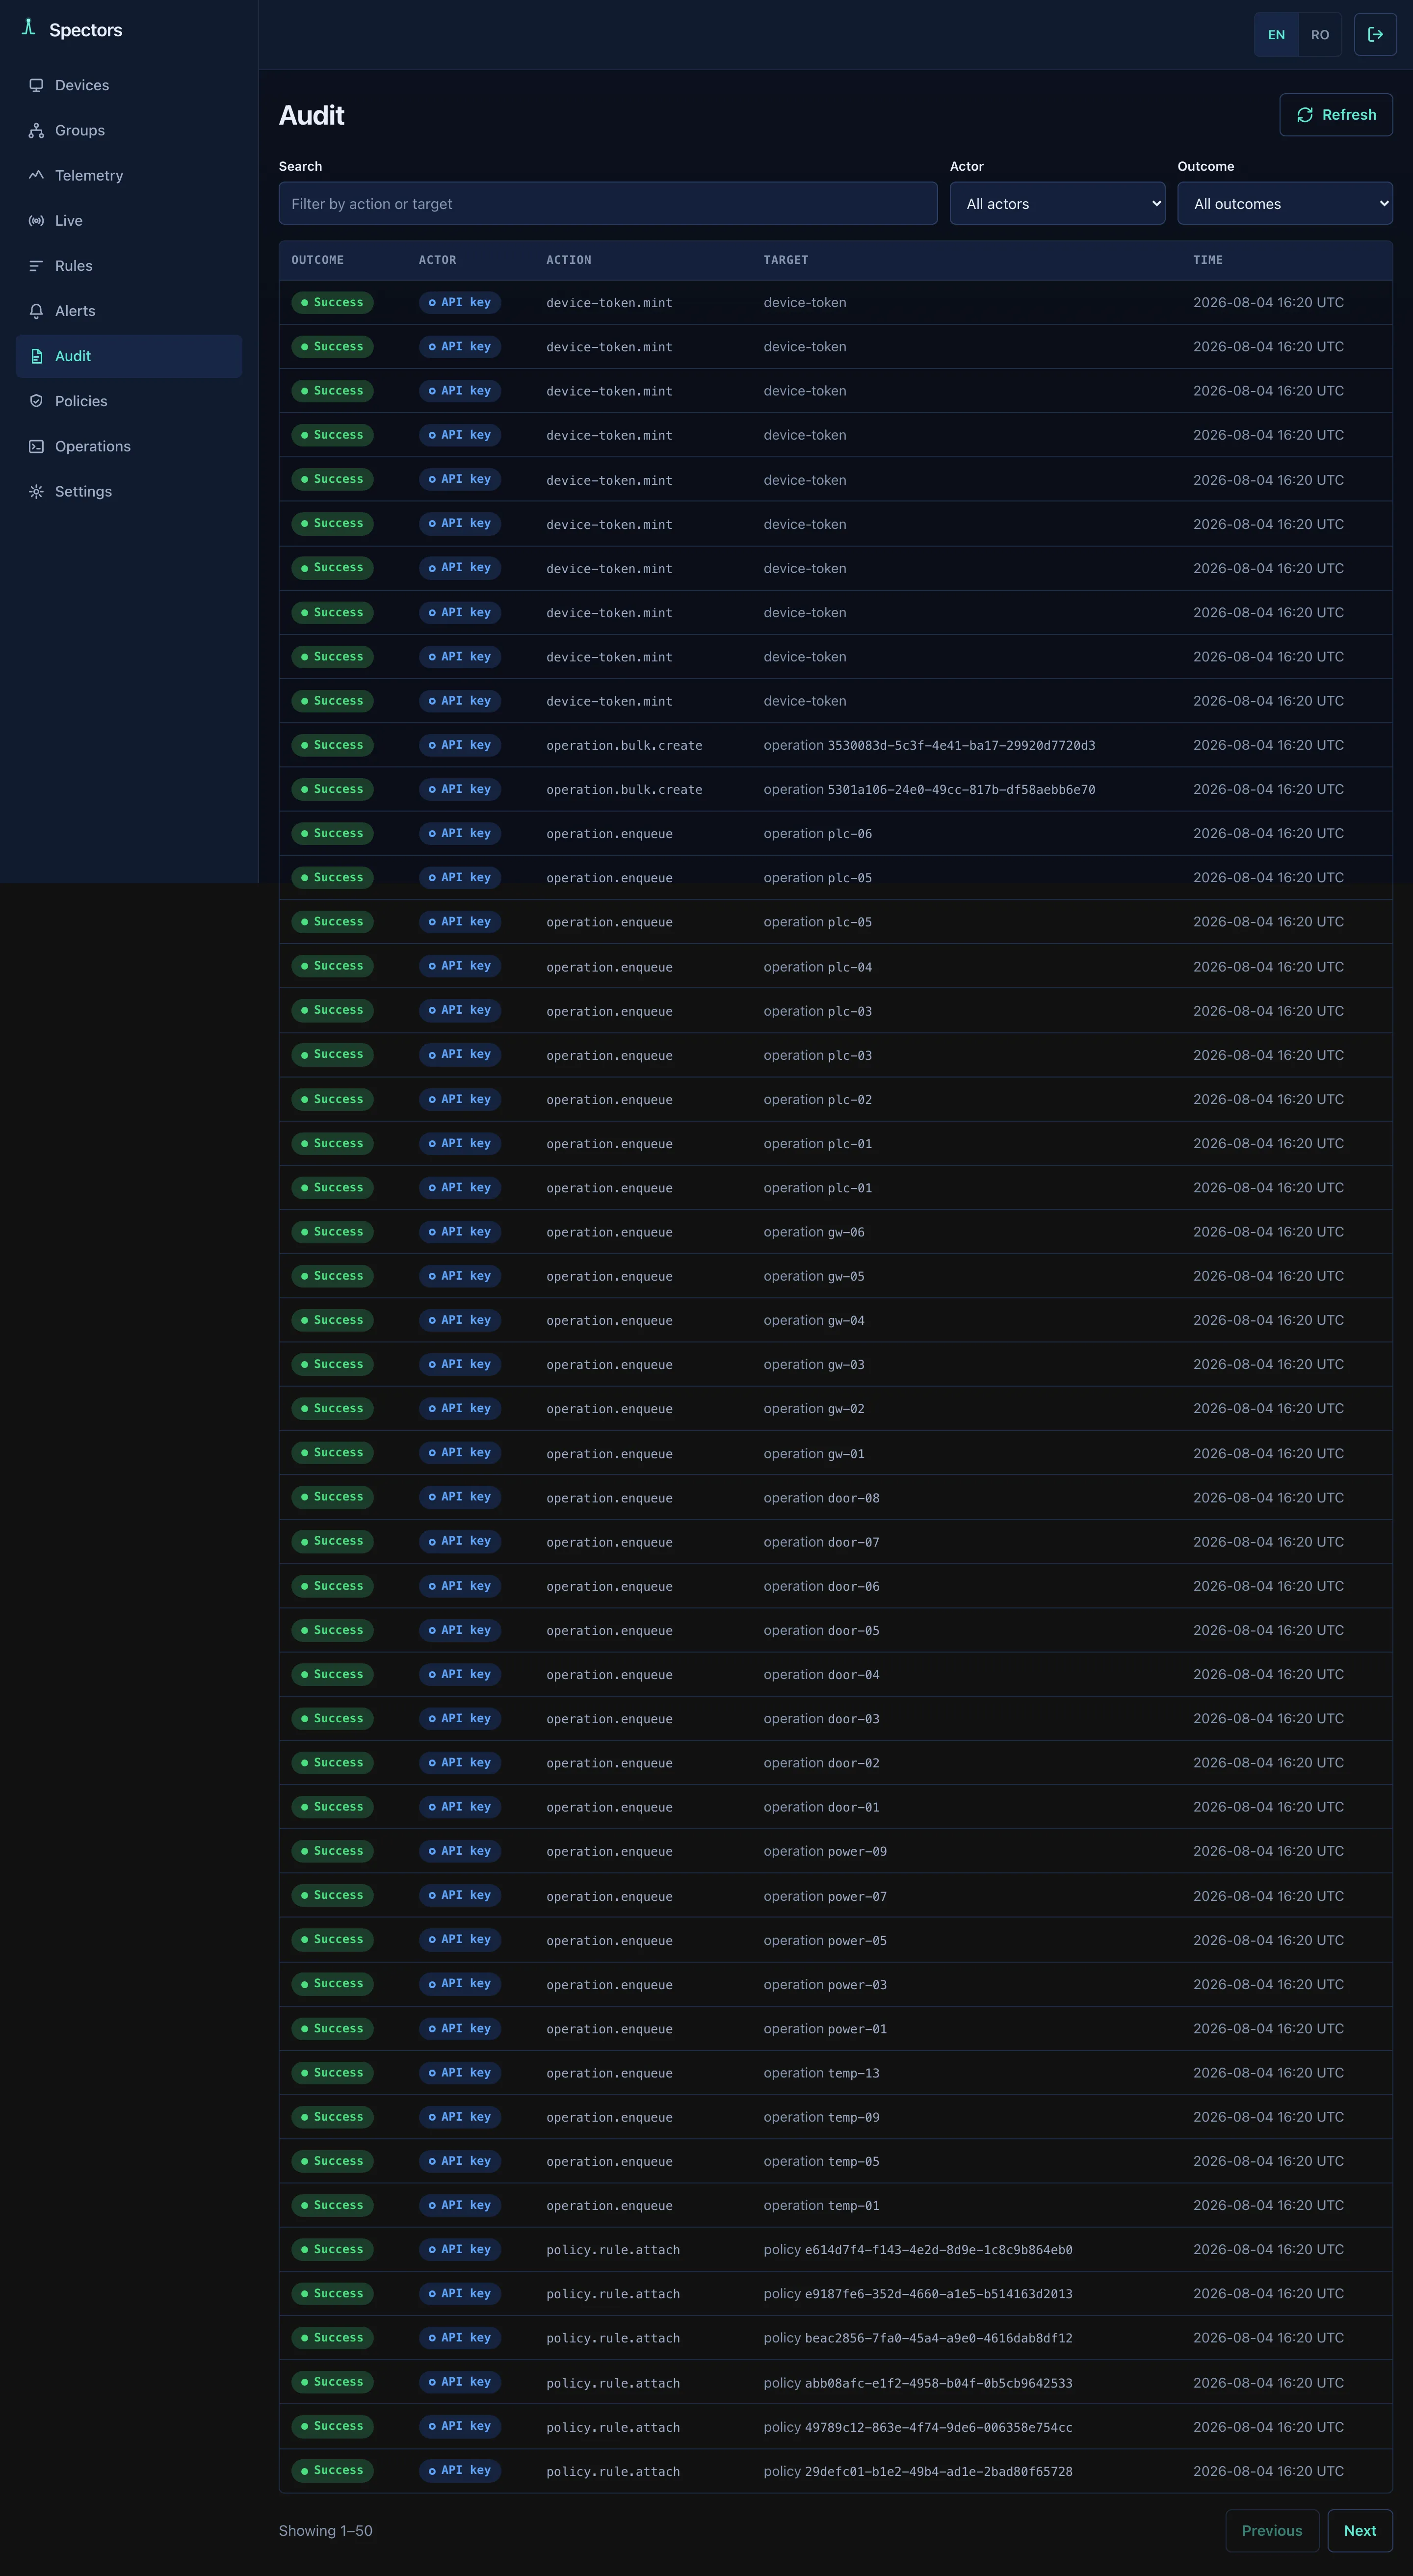Viewport: 1413px width, 2576px height.
Task: Click the Next page button
Action: [1360, 2530]
